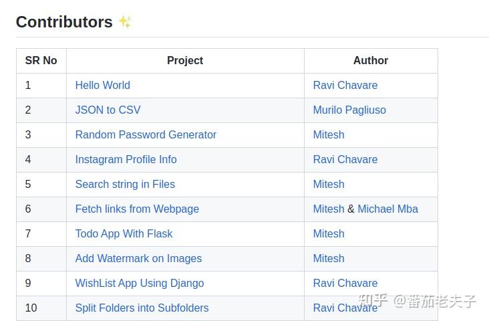Open Search string in Files link

click(x=125, y=184)
